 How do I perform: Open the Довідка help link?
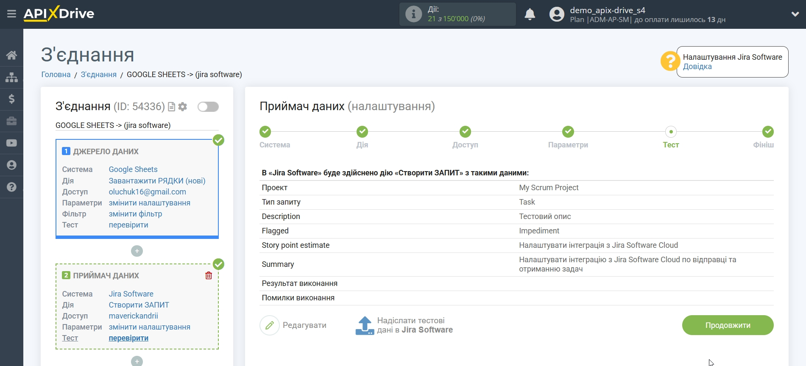point(697,67)
